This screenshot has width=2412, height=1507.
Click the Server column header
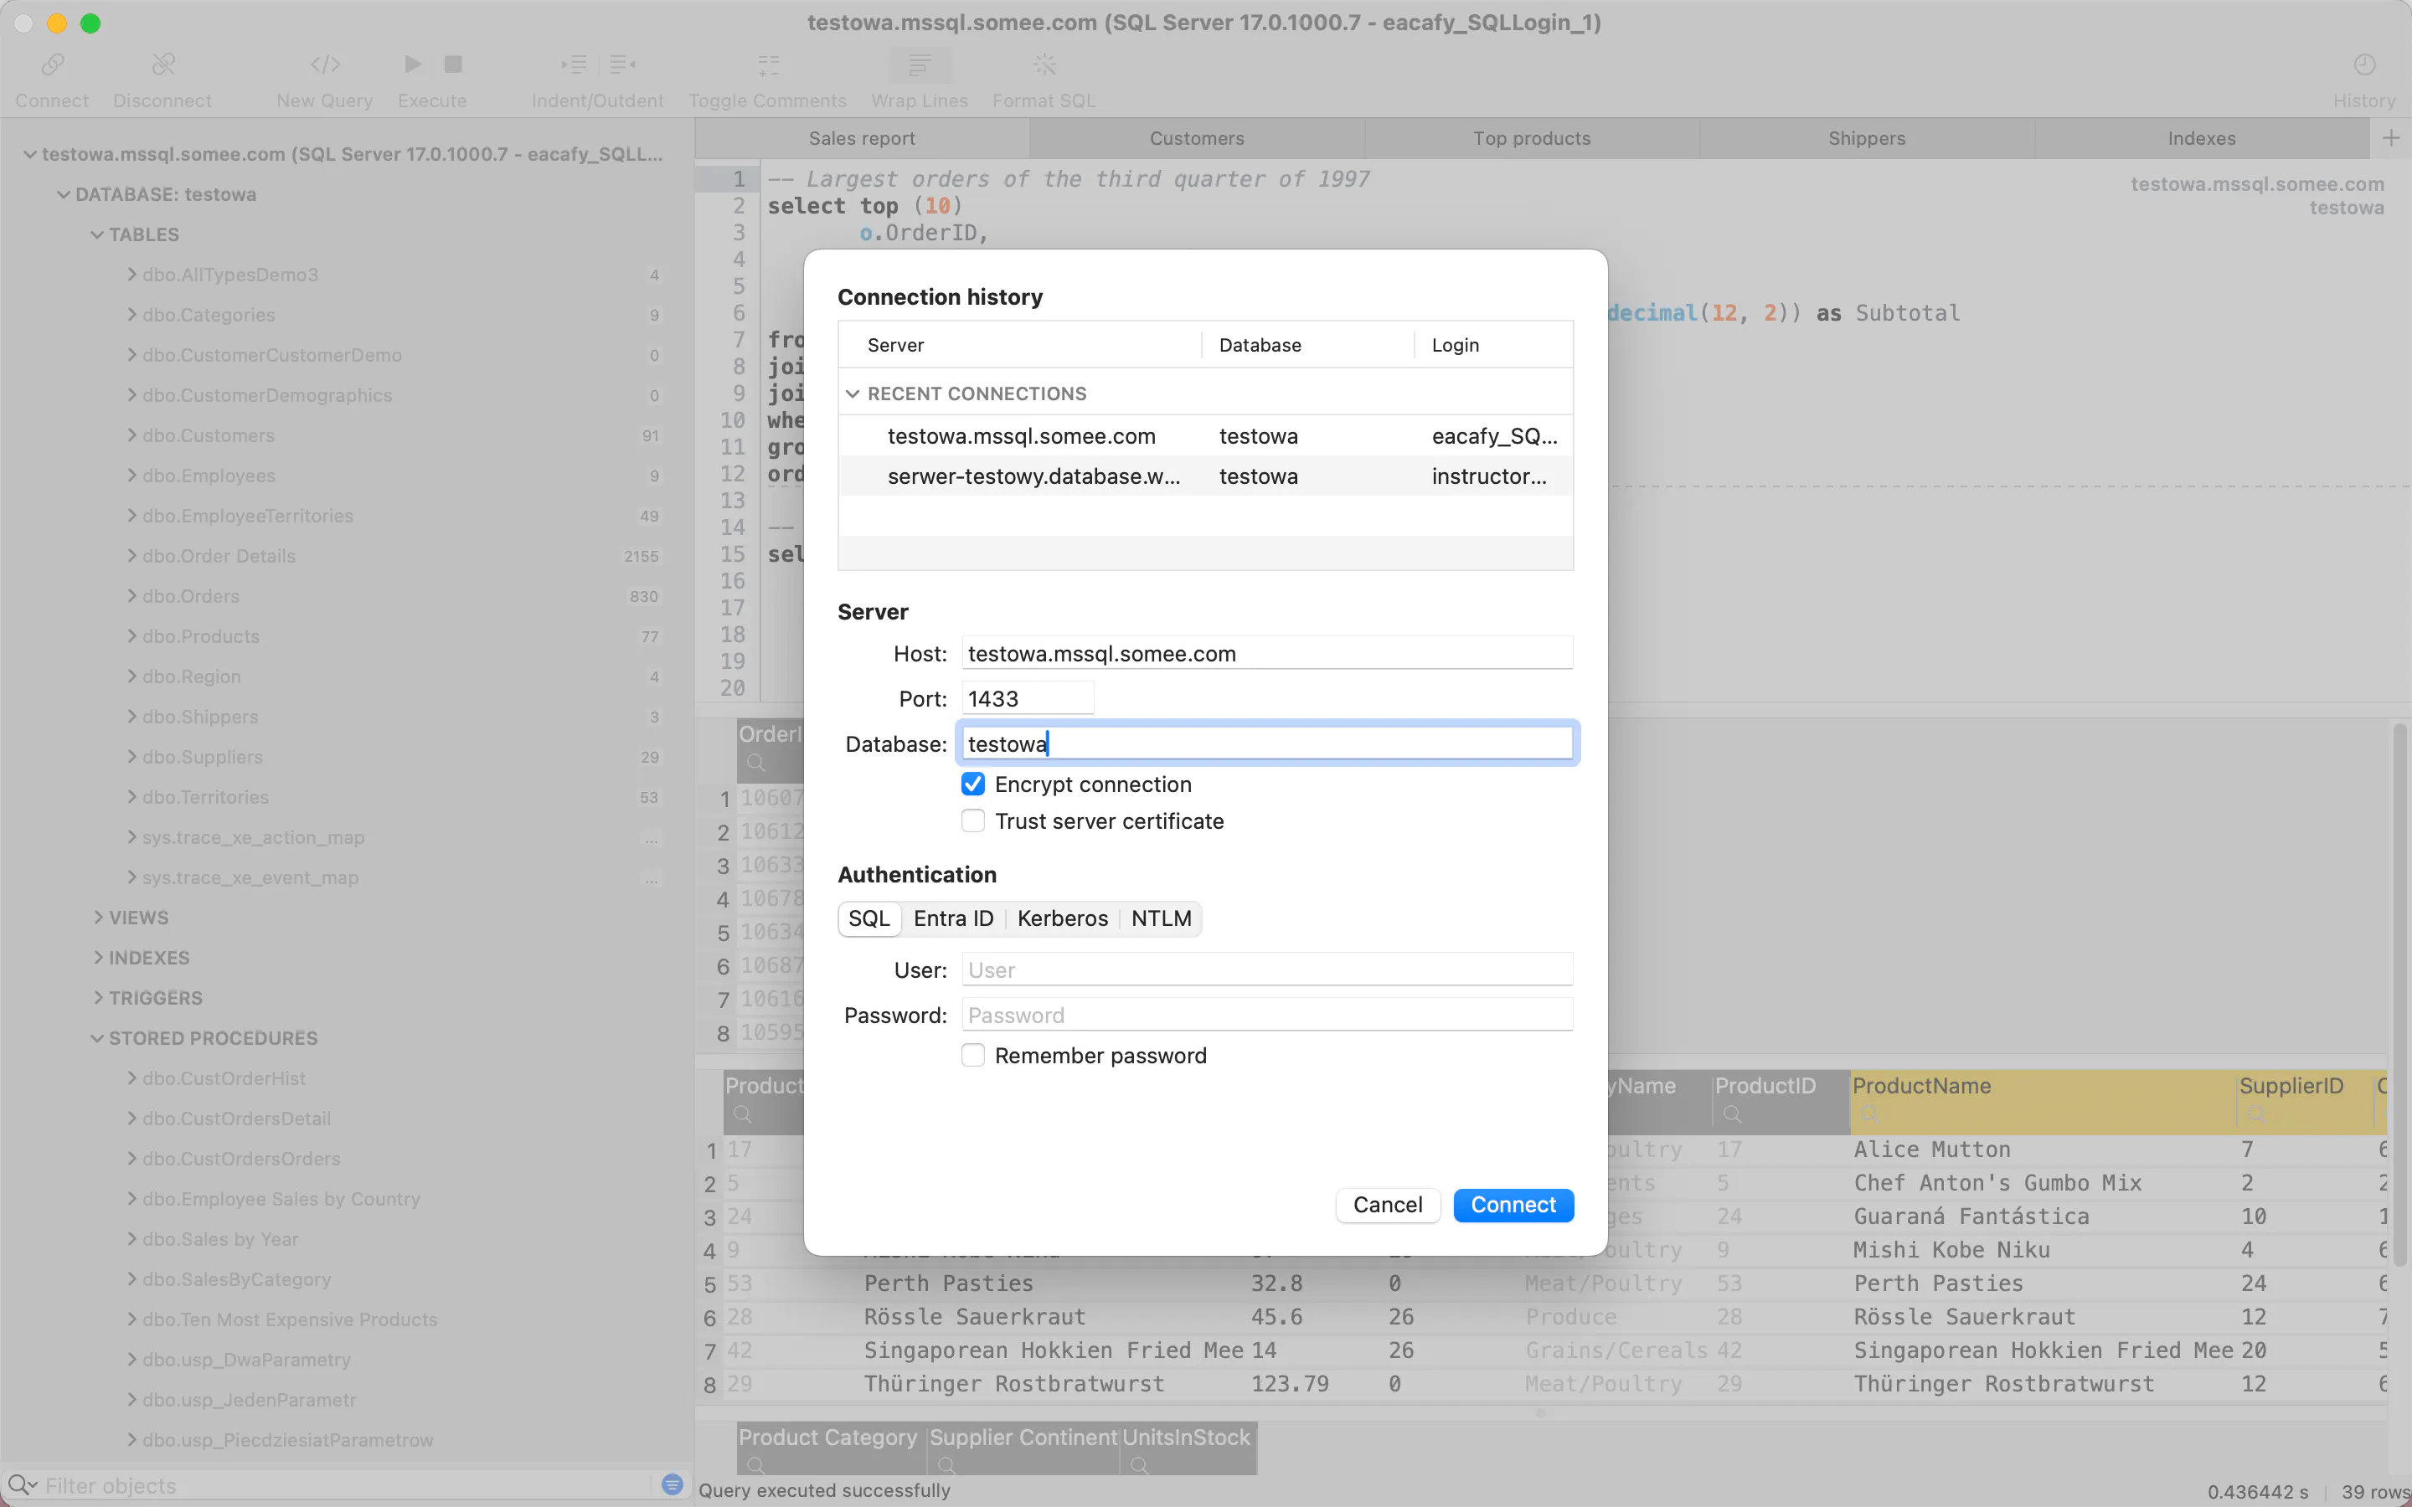coord(1021,345)
